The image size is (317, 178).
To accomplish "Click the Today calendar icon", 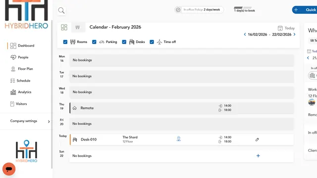I will point(280,28).
